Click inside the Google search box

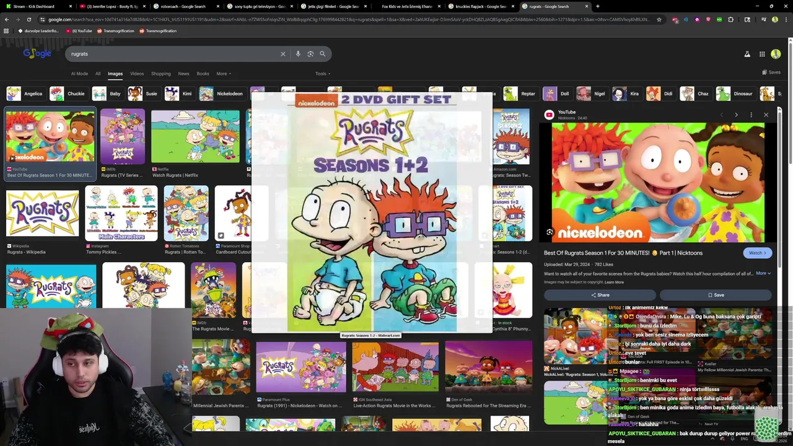173,54
